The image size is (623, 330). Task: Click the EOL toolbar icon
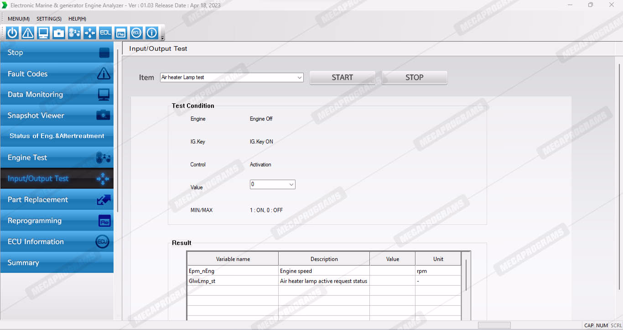coord(105,33)
